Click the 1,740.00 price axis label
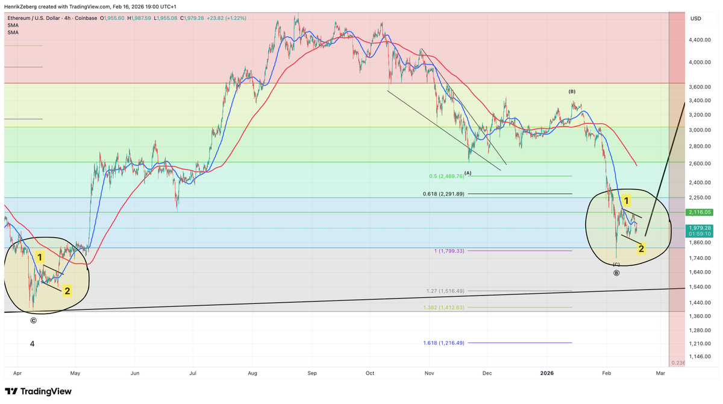 [x=701, y=258]
